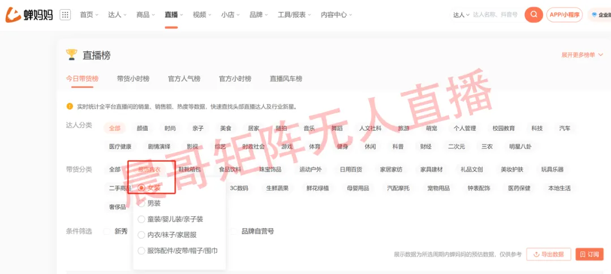The width and height of the screenshot is (611, 274).
Task: Choose the 二次元 talent category
Action: [457, 147]
